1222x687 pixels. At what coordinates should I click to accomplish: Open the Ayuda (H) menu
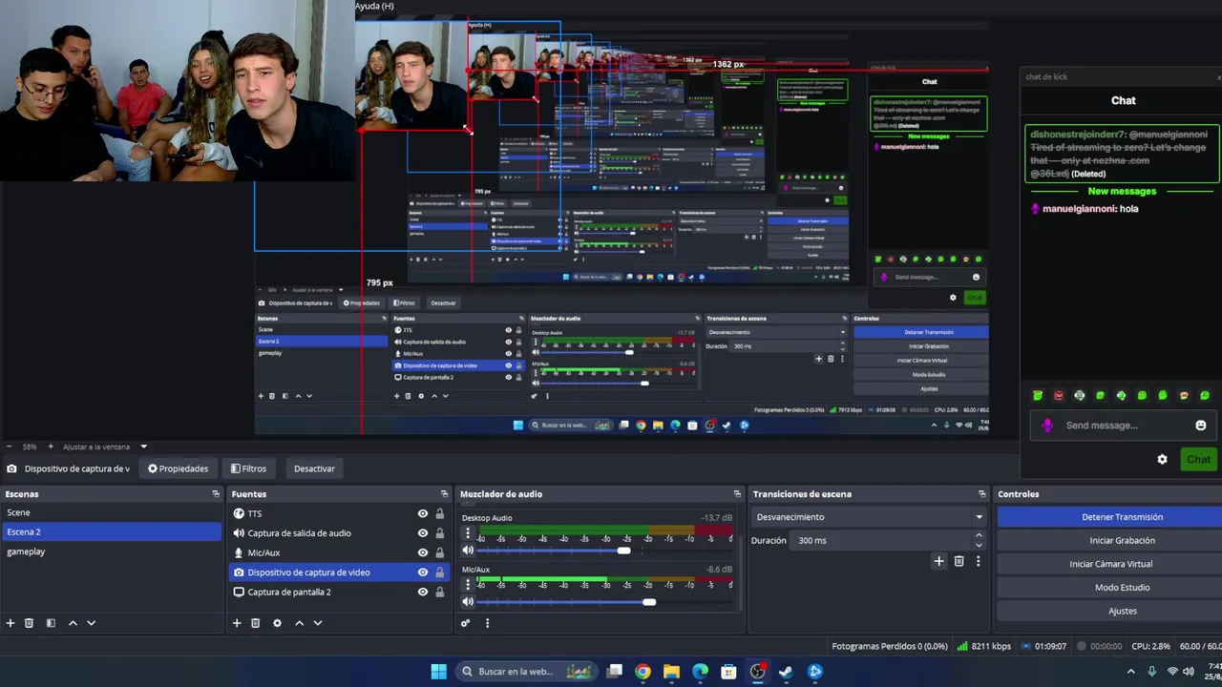pyautogui.click(x=374, y=6)
